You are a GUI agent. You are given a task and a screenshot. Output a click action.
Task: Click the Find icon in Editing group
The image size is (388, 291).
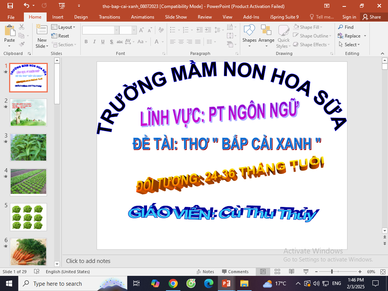click(x=346, y=27)
